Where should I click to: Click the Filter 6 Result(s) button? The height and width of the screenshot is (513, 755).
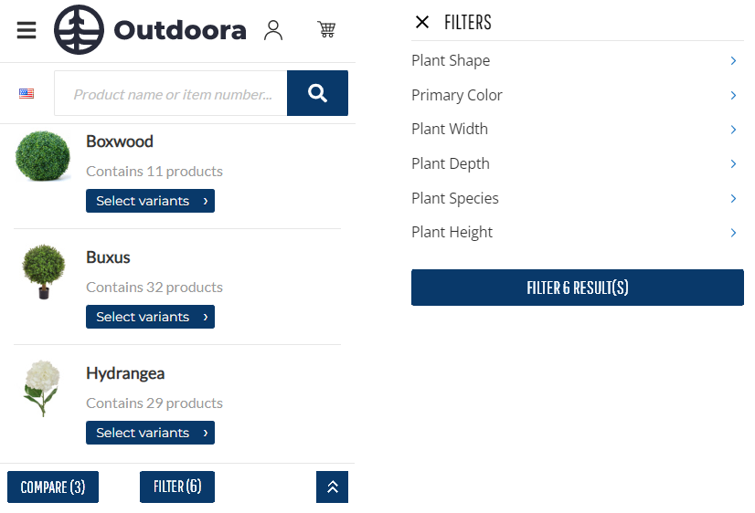point(578,288)
